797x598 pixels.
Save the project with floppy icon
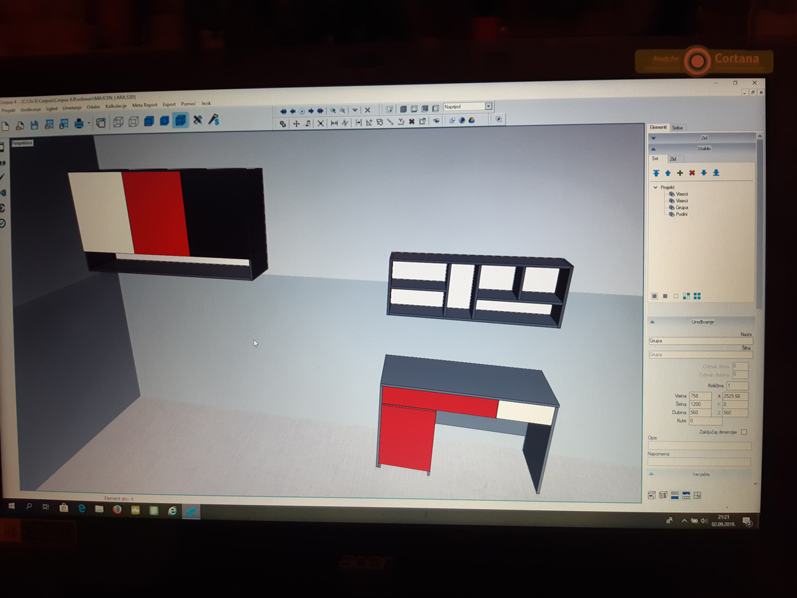(35, 124)
